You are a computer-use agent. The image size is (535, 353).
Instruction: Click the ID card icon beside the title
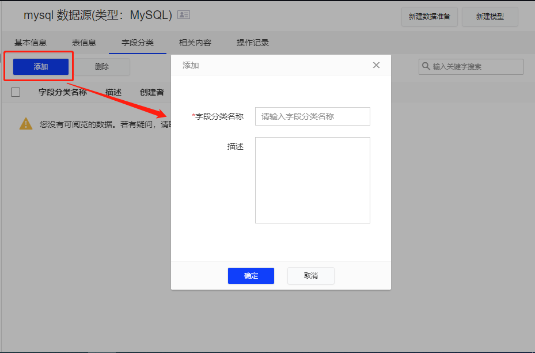point(183,15)
